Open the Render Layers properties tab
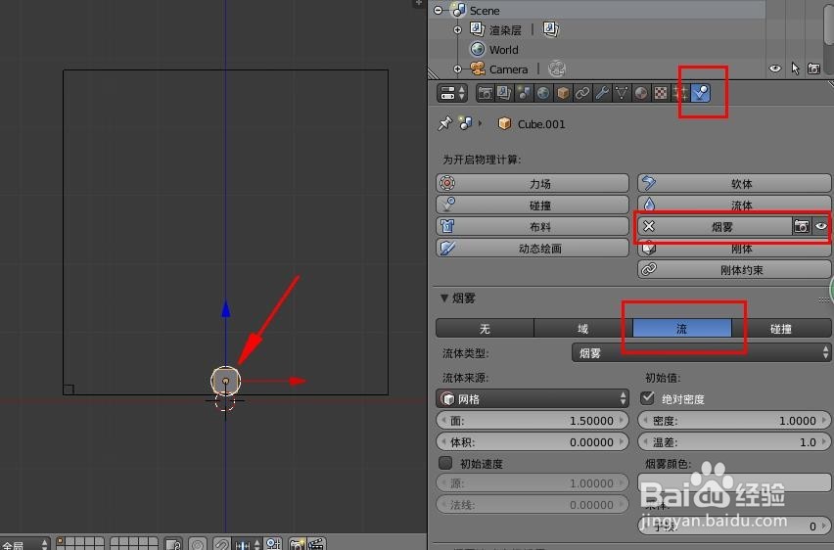834x550 pixels. [x=504, y=94]
